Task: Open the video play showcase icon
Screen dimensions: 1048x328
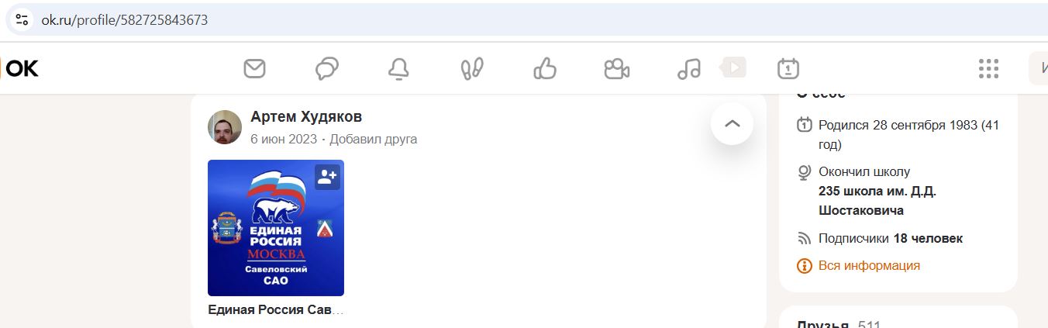Action: 733,67
